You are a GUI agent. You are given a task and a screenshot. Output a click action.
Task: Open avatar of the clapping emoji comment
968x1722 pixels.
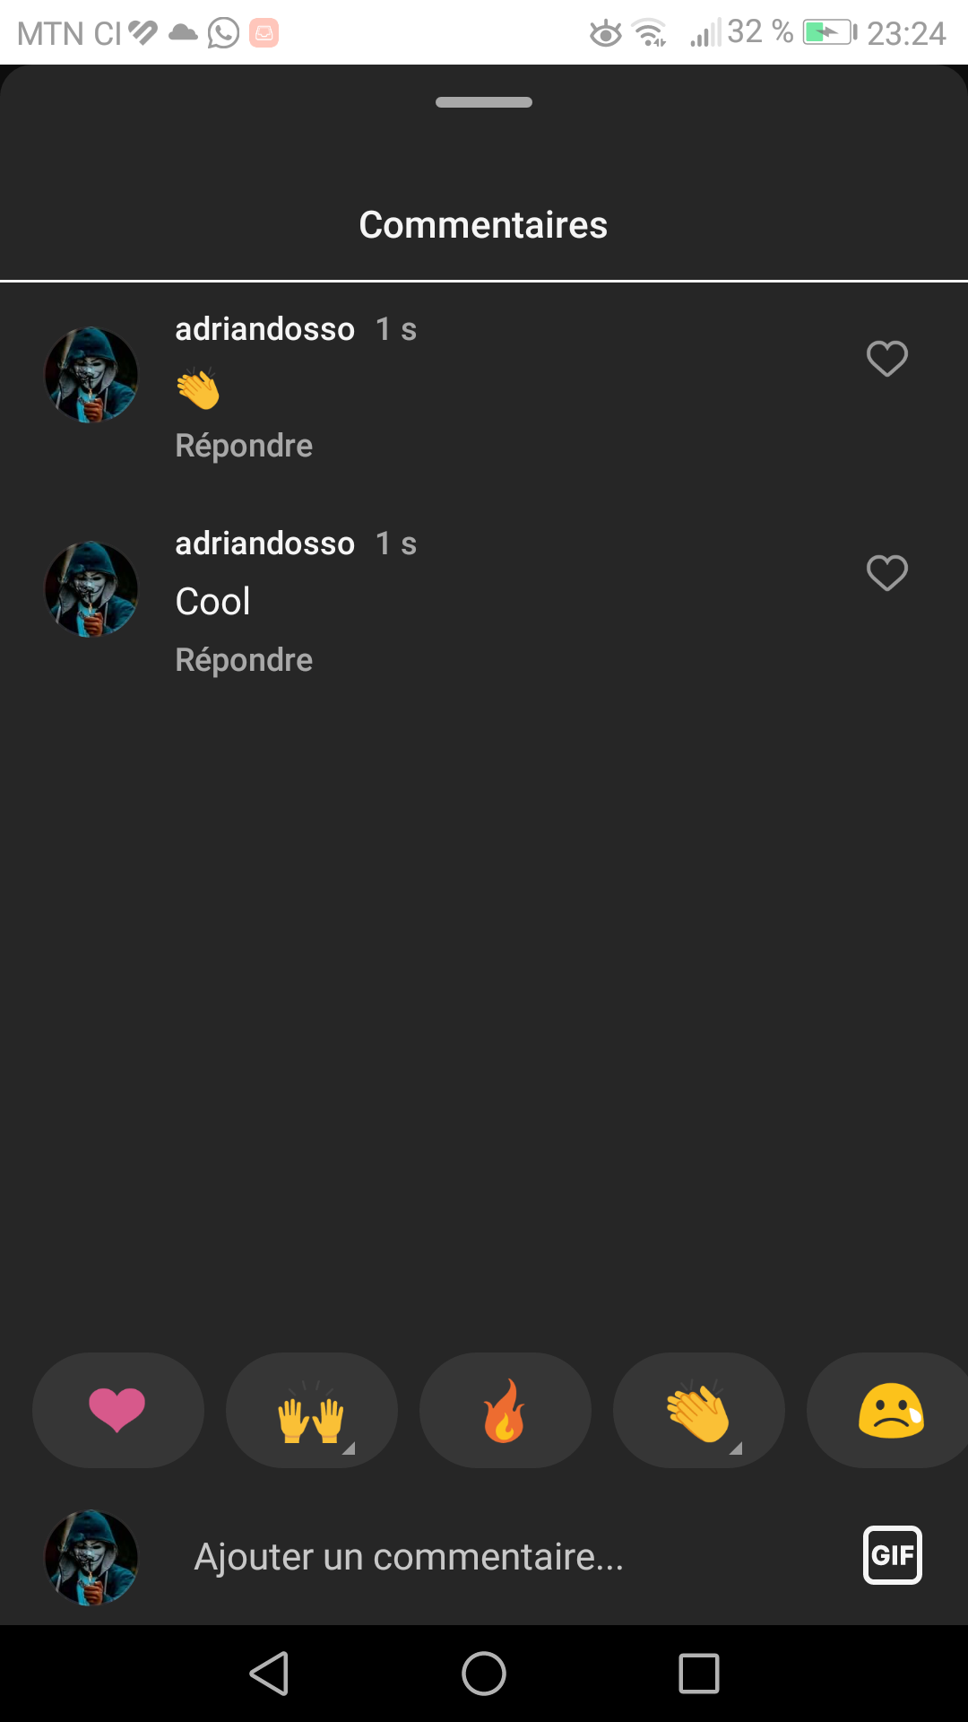pyautogui.click(x=91, y=375)
